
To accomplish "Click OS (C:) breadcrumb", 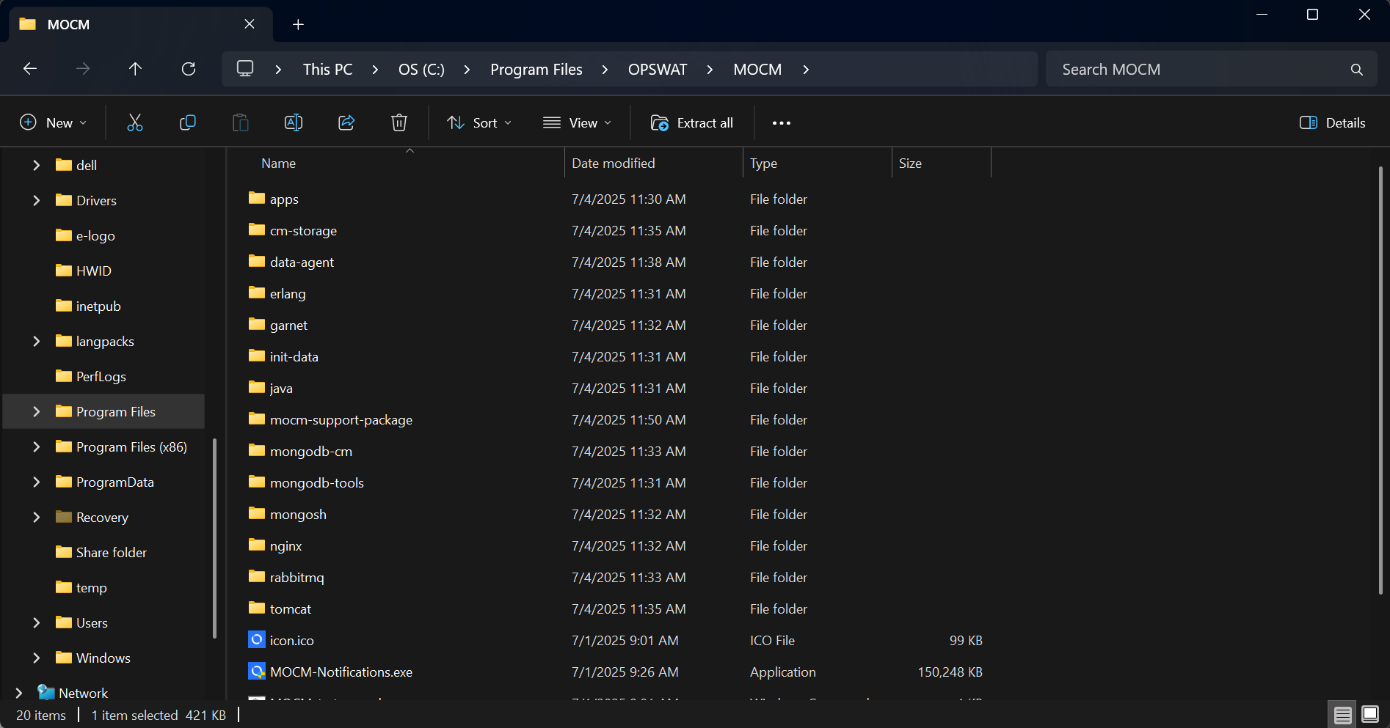I will [421, 69].
